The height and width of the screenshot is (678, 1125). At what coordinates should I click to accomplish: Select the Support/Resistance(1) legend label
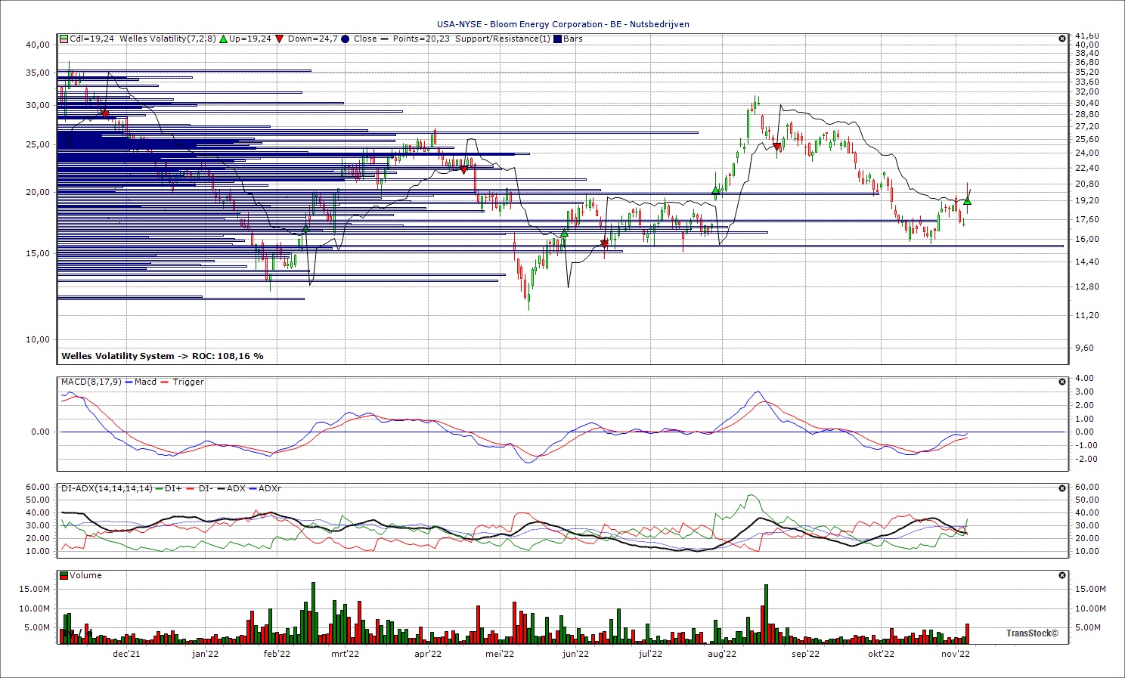click(503, 39)
